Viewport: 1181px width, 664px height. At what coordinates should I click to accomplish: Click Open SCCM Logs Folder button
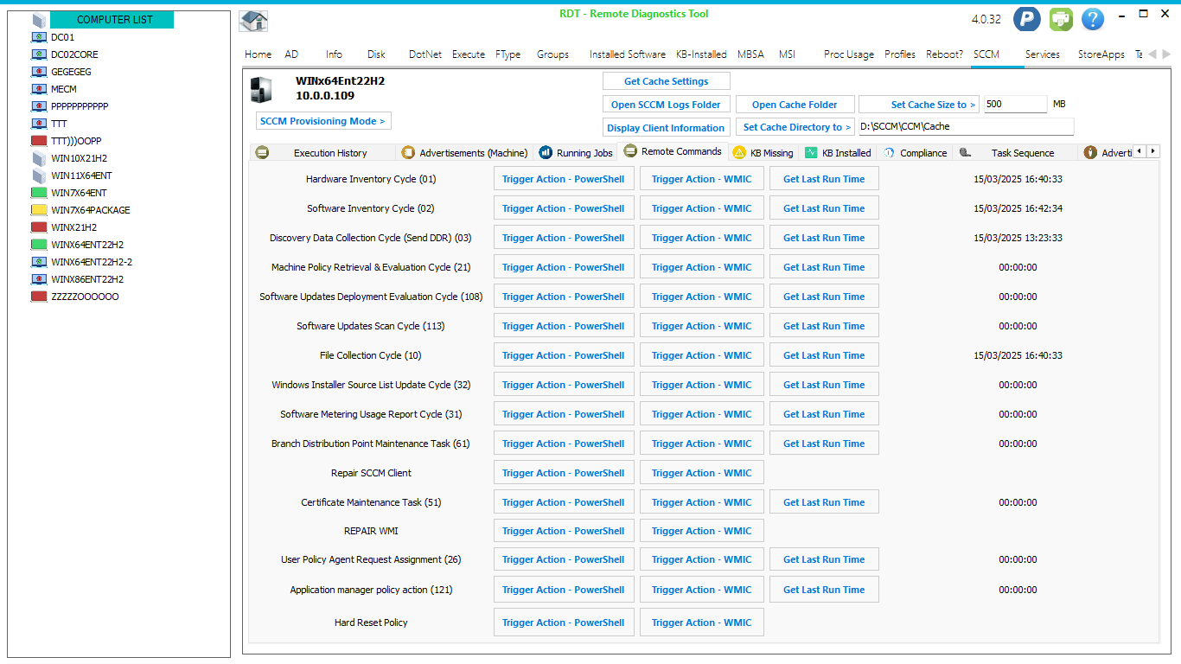667,105
